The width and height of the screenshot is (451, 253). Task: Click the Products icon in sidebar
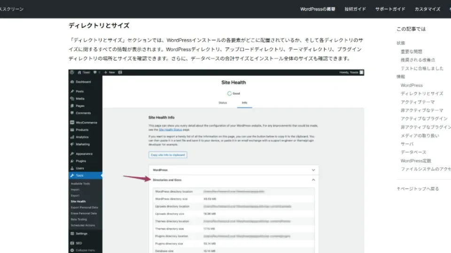pyautogui.click(x=72, y=130)
